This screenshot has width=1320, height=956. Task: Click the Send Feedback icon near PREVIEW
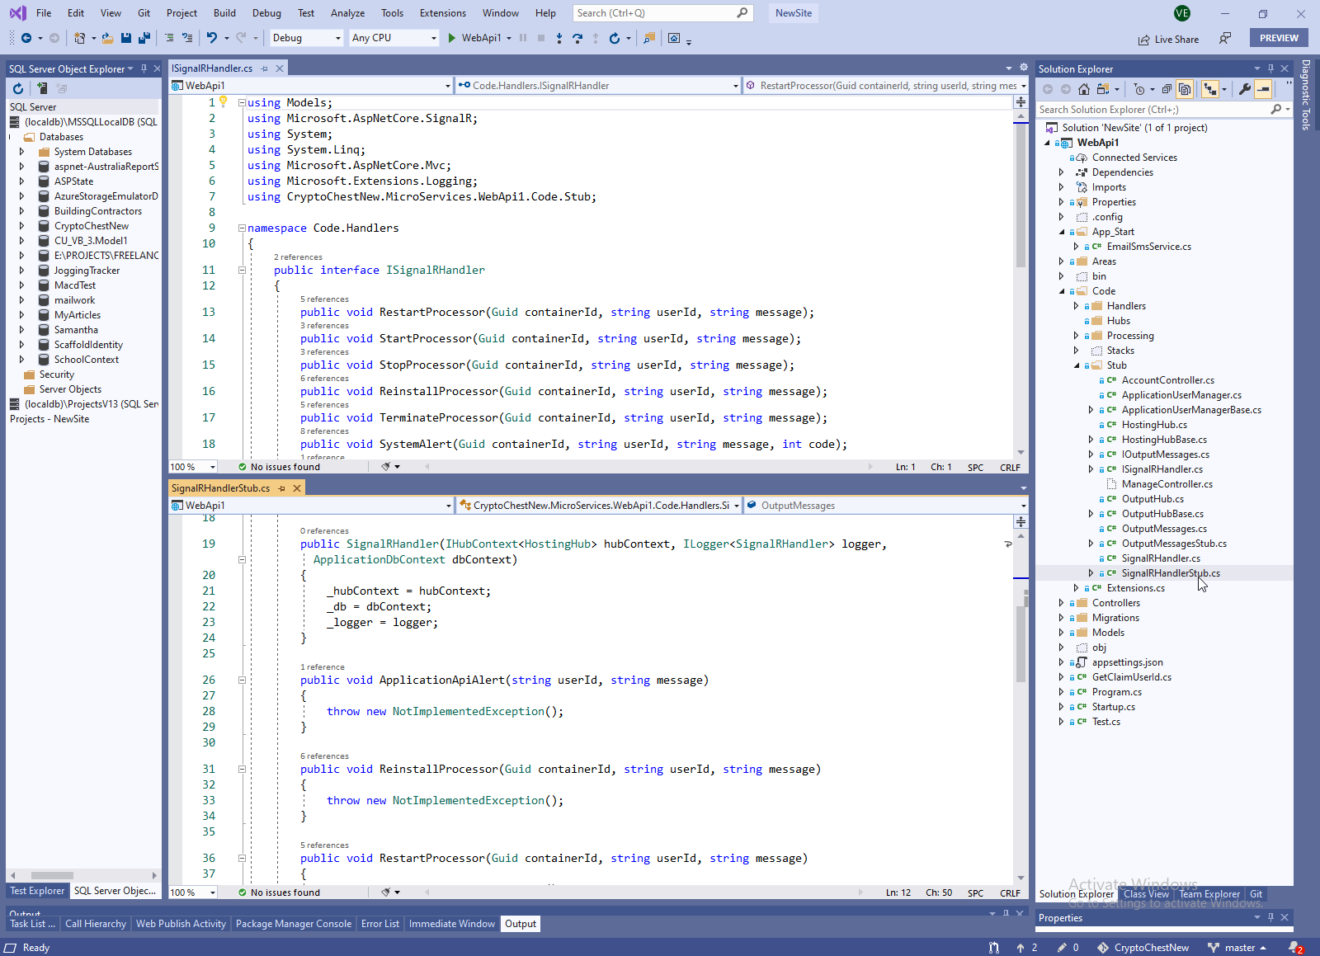click(x=1226, y=38)
